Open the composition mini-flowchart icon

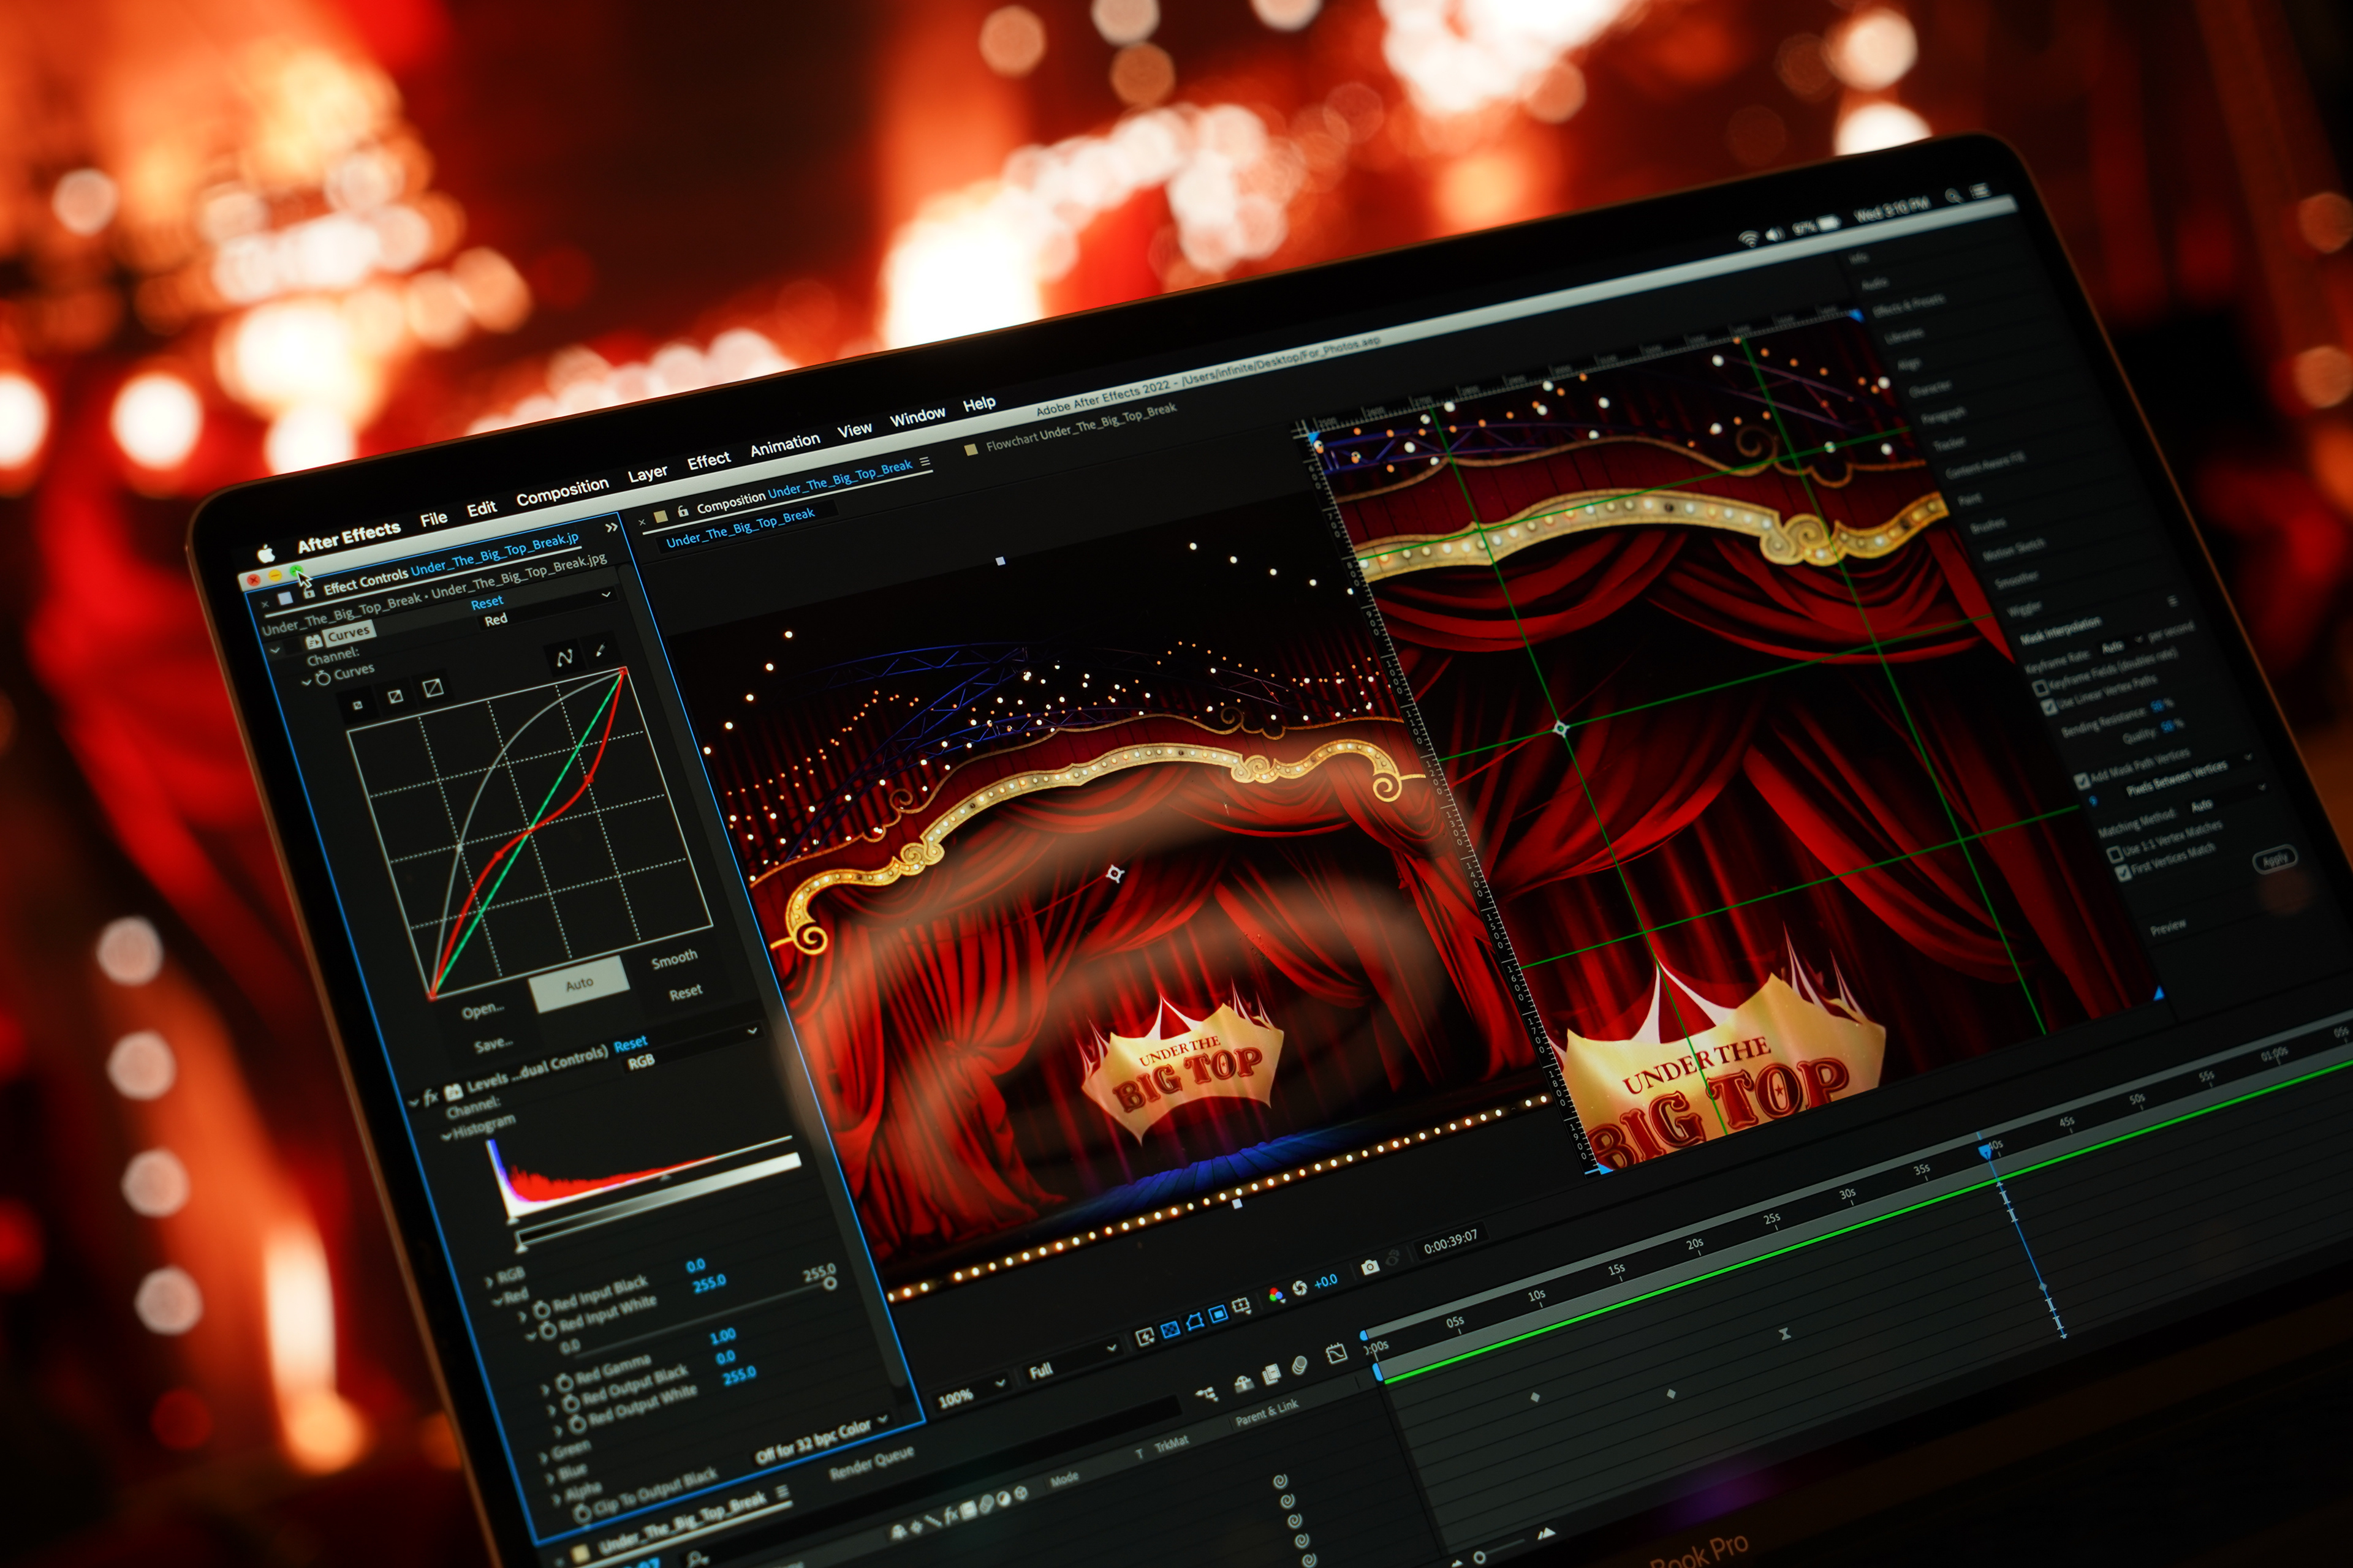1207,1394
